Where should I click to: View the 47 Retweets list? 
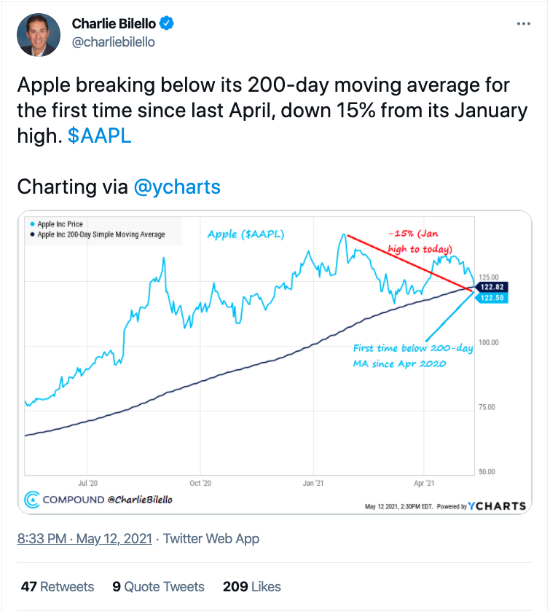pyautogui.click(x=57, y=586)
